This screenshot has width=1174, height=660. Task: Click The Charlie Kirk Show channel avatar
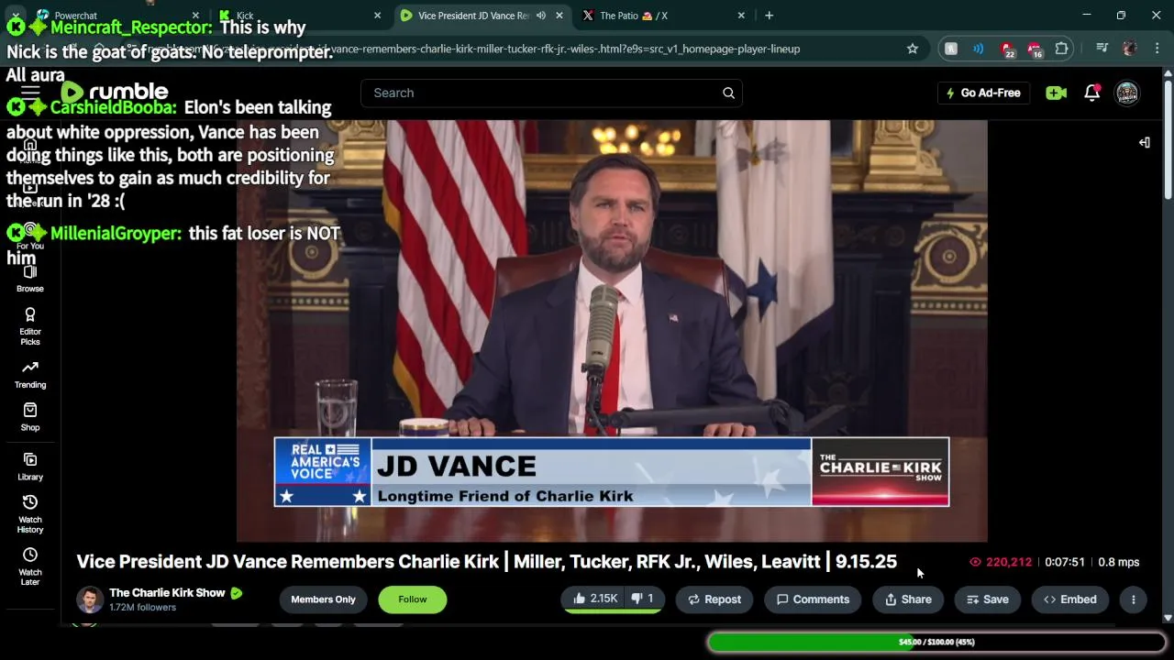(x=89, y=599)
